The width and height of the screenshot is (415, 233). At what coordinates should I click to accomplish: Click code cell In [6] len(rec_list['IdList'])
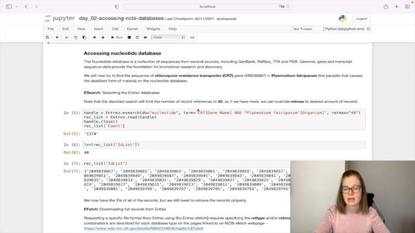click(224, 145)
